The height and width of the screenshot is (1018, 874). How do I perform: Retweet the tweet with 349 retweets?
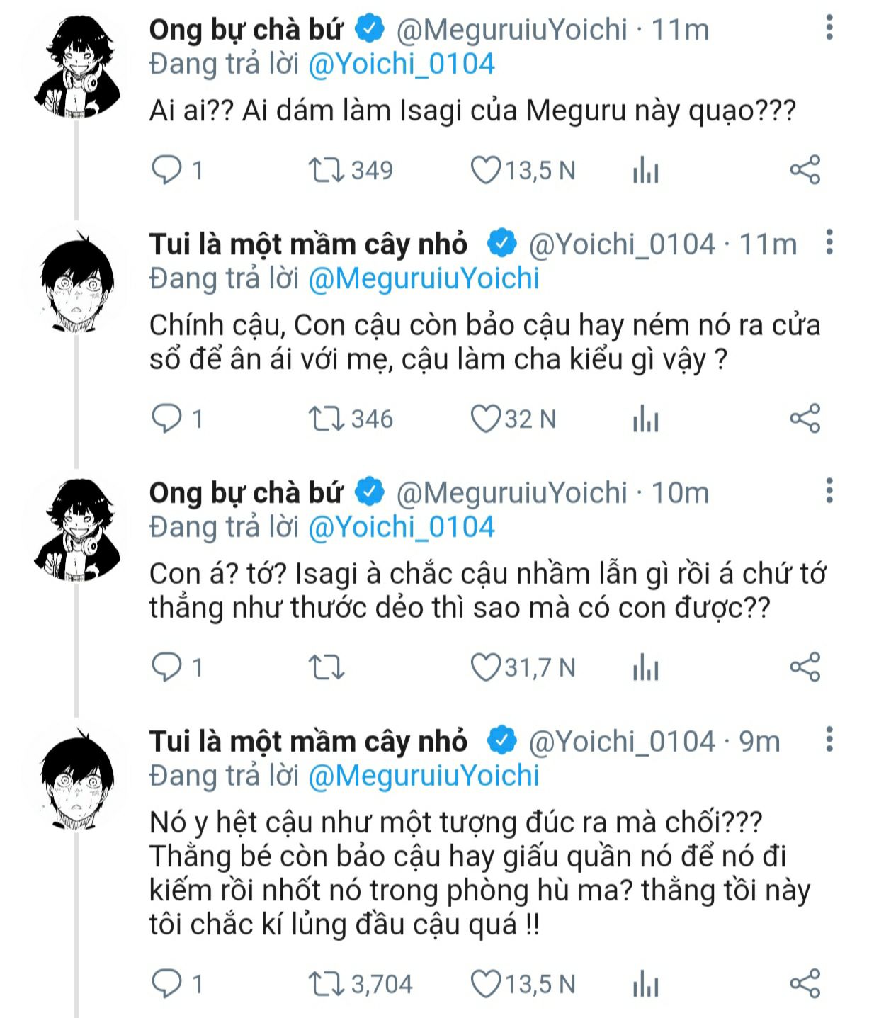coord(327,171)
